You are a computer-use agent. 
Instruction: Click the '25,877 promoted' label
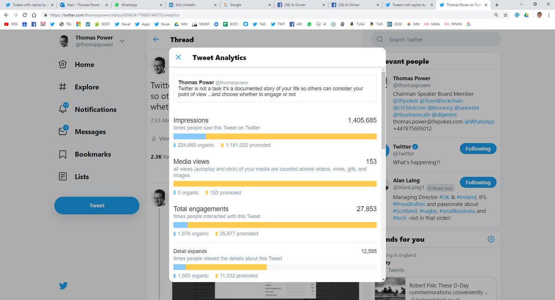tap(239, 234)
